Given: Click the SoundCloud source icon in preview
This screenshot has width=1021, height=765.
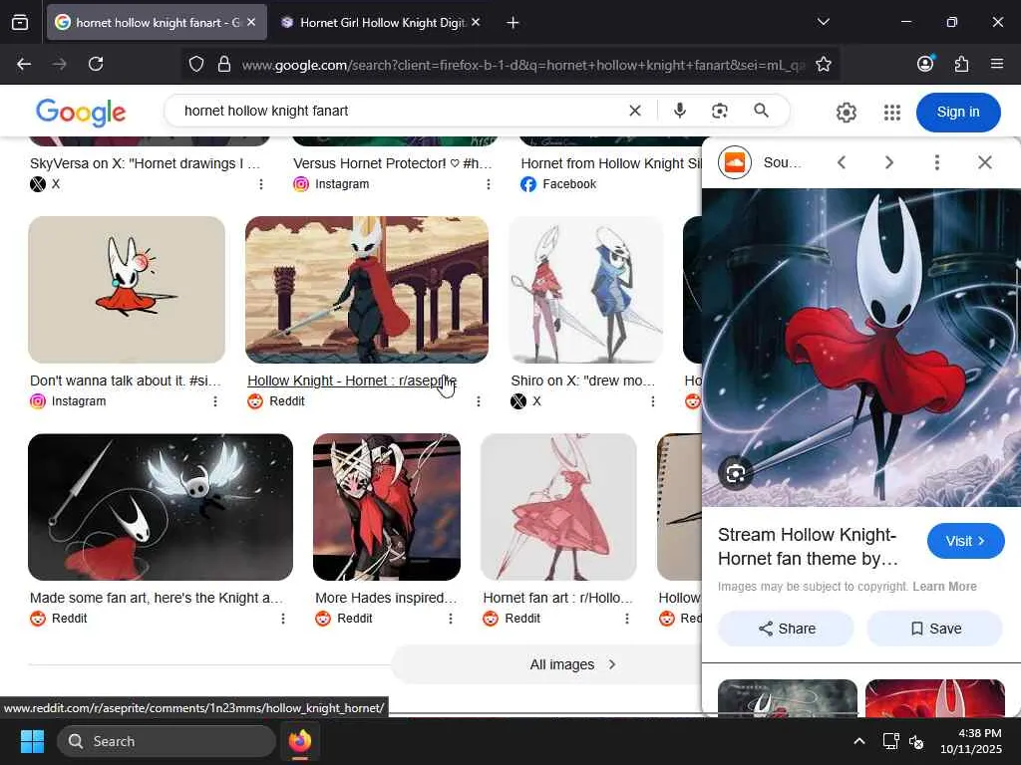Looking at the screenshot, I should (735, 162).
